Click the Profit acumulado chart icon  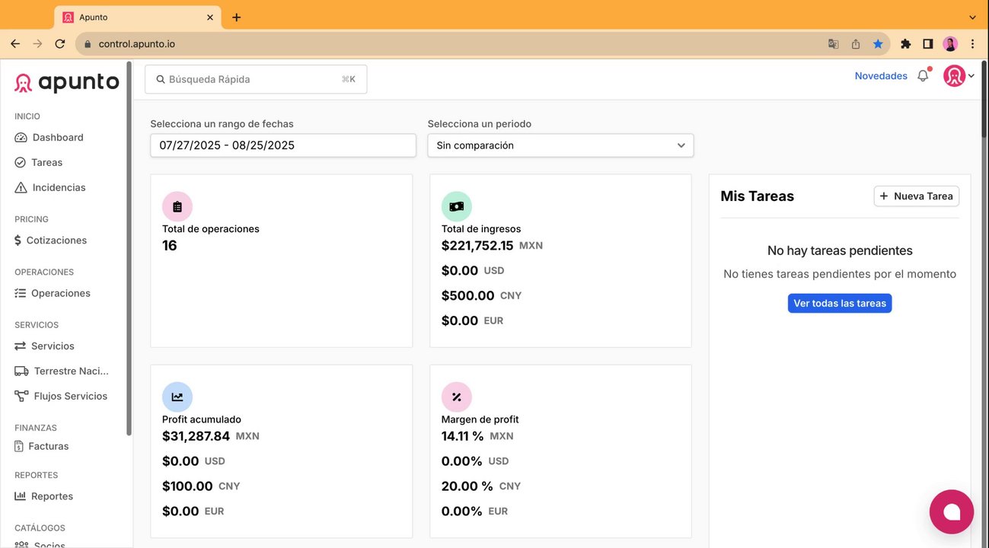point(177,397)
